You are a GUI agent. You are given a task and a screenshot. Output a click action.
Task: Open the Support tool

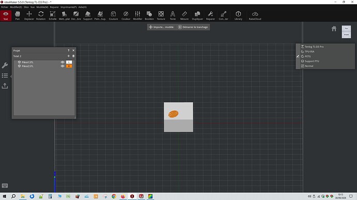click(x=87, y=15)
